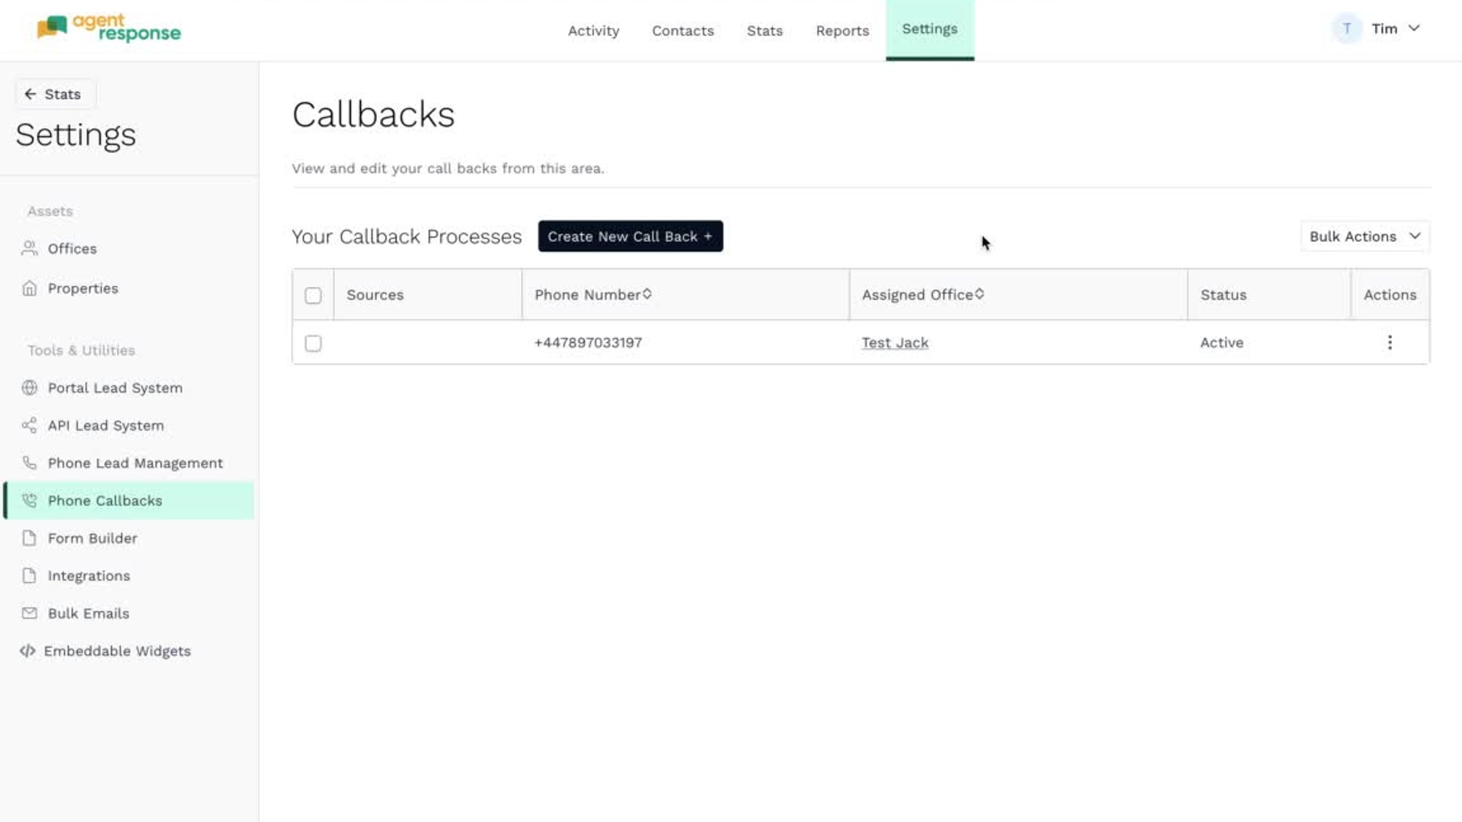Switch to the Reports tab
Image resolution: width=1462 pixels, height=822 pixels.
pyautogui.click(x=842, y=30)
